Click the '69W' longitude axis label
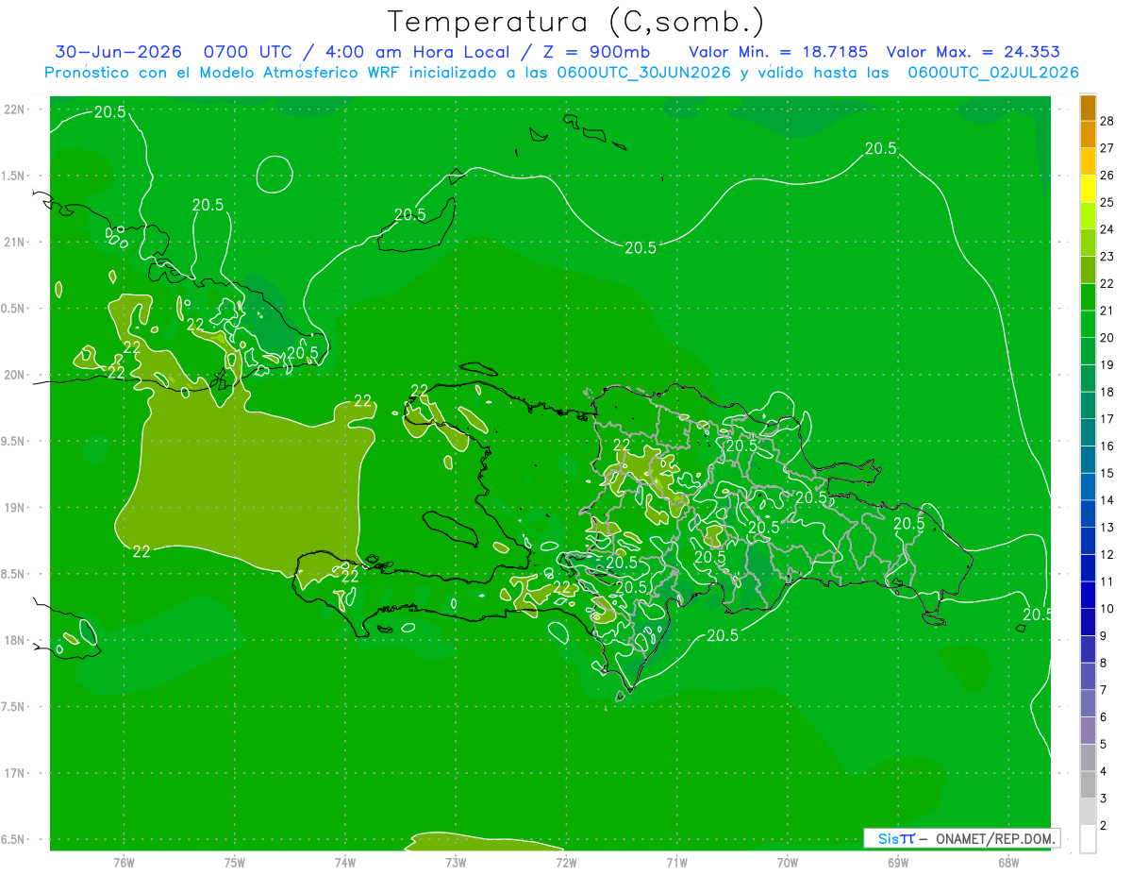The height and width of the screenshot is (875, 1132). tap(898, 862)
